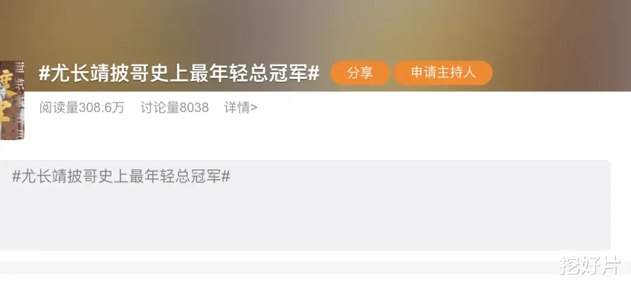The height and width of the screenshot is (289, 631).
Task: Click the 讨论量 label in the stats row
Action: tap(160, 108)
